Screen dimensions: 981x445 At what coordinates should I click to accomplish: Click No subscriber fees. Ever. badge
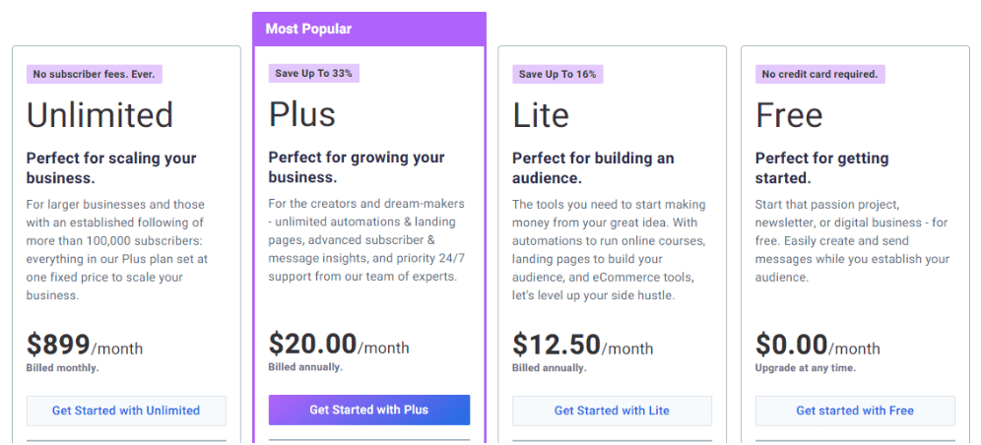pos(95,75)
